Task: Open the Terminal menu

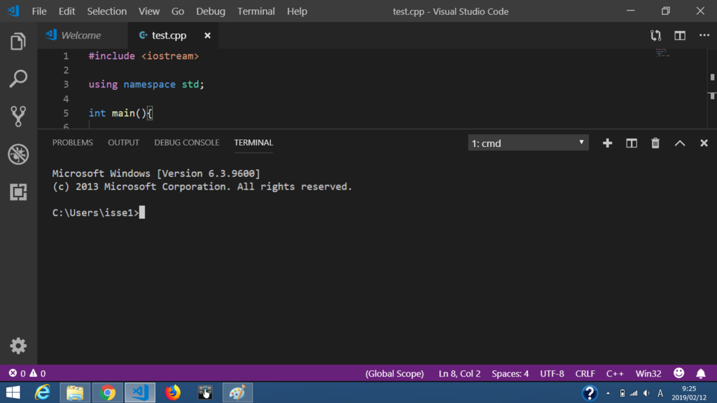Action: coord(256,11)
